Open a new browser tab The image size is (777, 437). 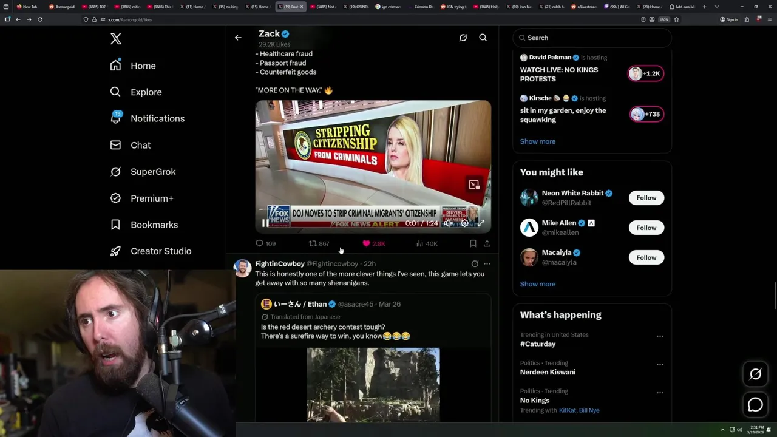pos(704,7)
